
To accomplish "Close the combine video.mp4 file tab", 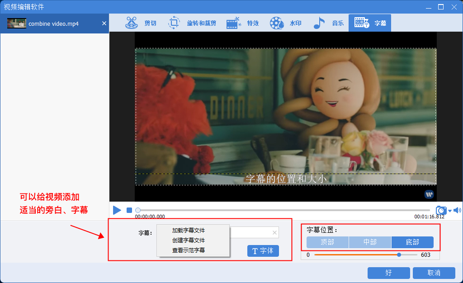I will (x=104, y=24).
